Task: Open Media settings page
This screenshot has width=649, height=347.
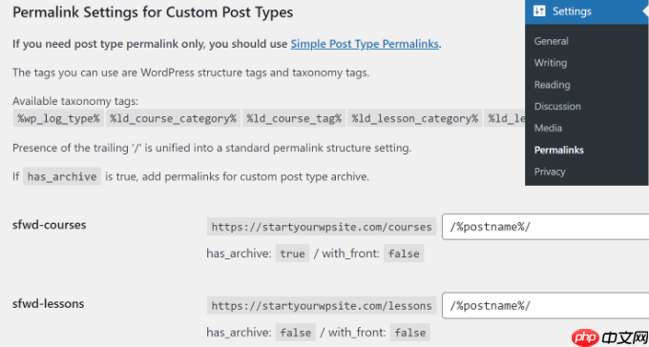Action: [548, 128]
